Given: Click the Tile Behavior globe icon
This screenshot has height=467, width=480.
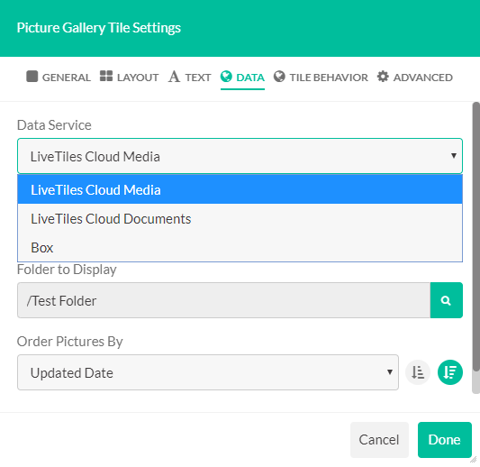Looking at the screenshot, I should coord(279,77).
